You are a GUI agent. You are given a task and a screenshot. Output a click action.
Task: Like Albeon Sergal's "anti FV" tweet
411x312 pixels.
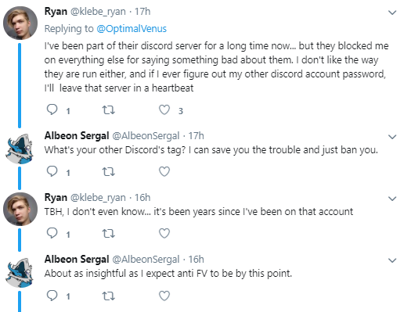[x=164, y=296]
